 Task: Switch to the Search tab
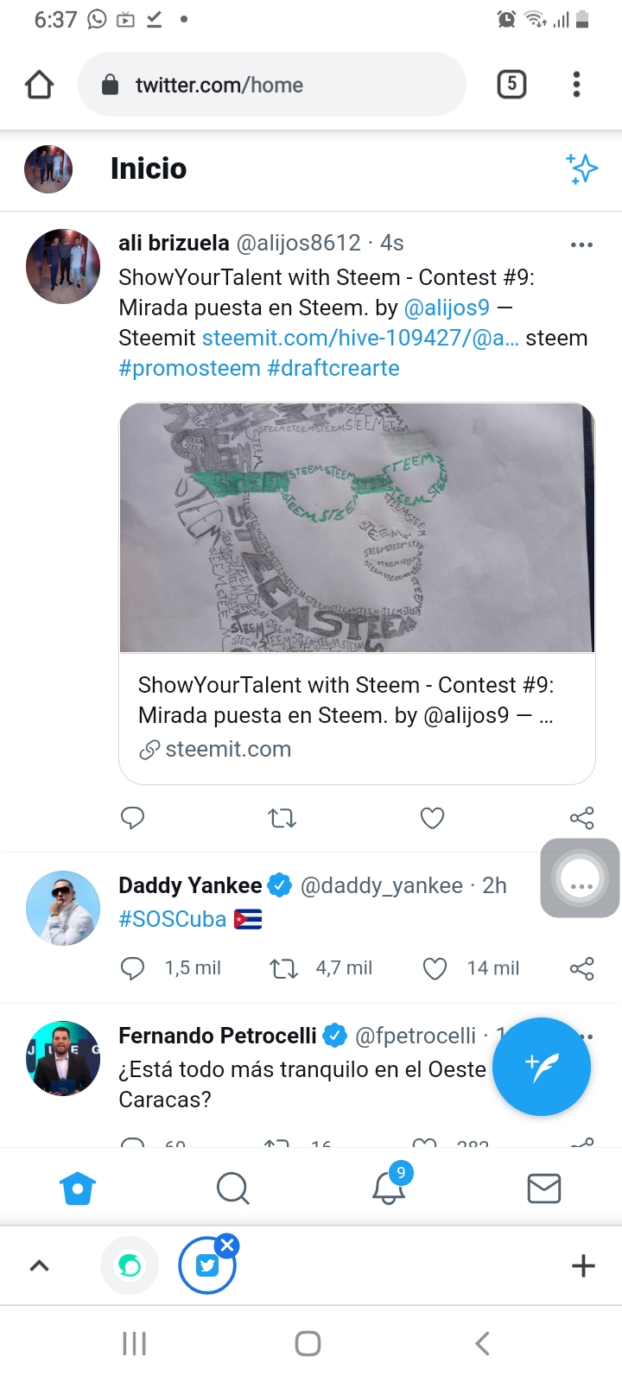pyautogui.click(x=232, y=1189)
